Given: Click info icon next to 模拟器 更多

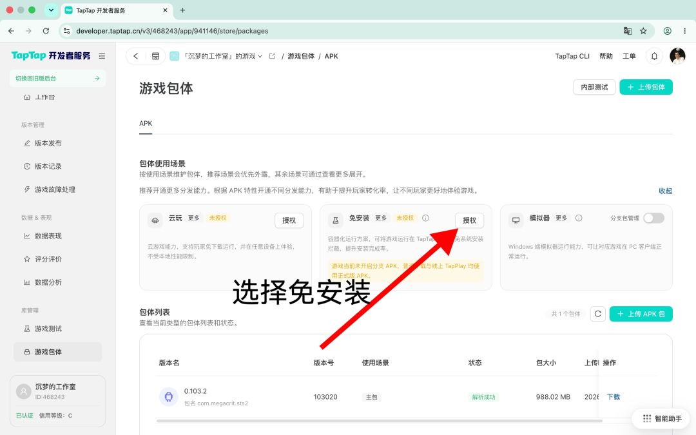Looking at the screenshot, I should coord(578,218).
